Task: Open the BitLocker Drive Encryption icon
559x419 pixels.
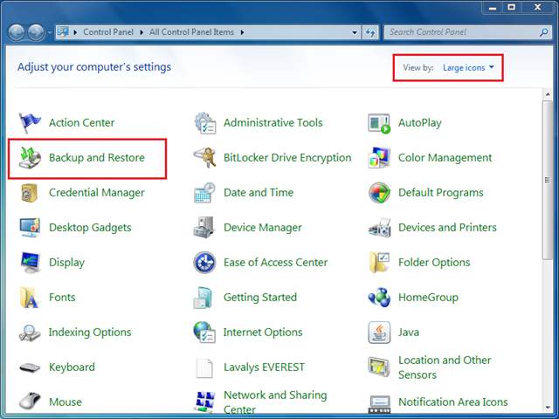Action: point(205,158)
